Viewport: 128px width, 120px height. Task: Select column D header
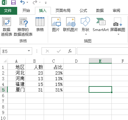pos(76,61)
